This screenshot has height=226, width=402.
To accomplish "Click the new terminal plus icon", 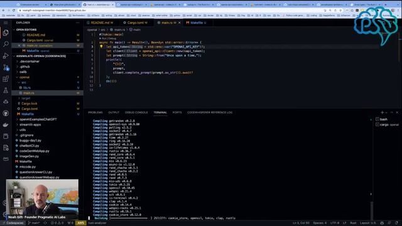I will pos(382,112).
